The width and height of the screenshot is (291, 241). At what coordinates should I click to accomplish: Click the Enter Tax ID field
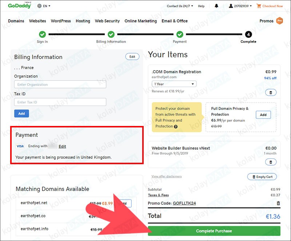pos(60,102)
